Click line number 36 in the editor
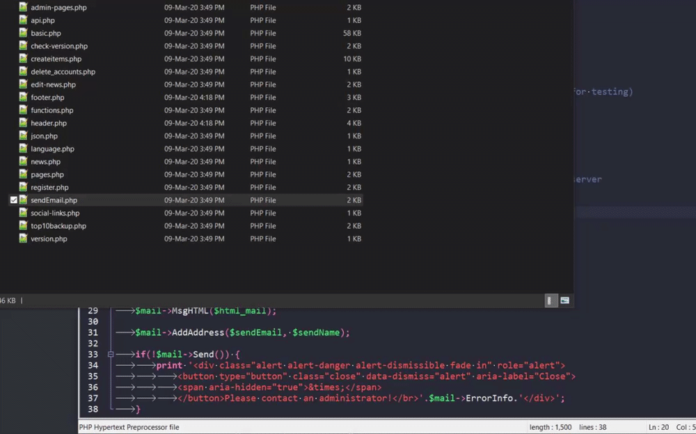 [x=92, y=387]
